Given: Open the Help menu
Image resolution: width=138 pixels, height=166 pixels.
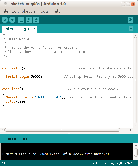Looking at the screenshot, I should tap(56, 11).
